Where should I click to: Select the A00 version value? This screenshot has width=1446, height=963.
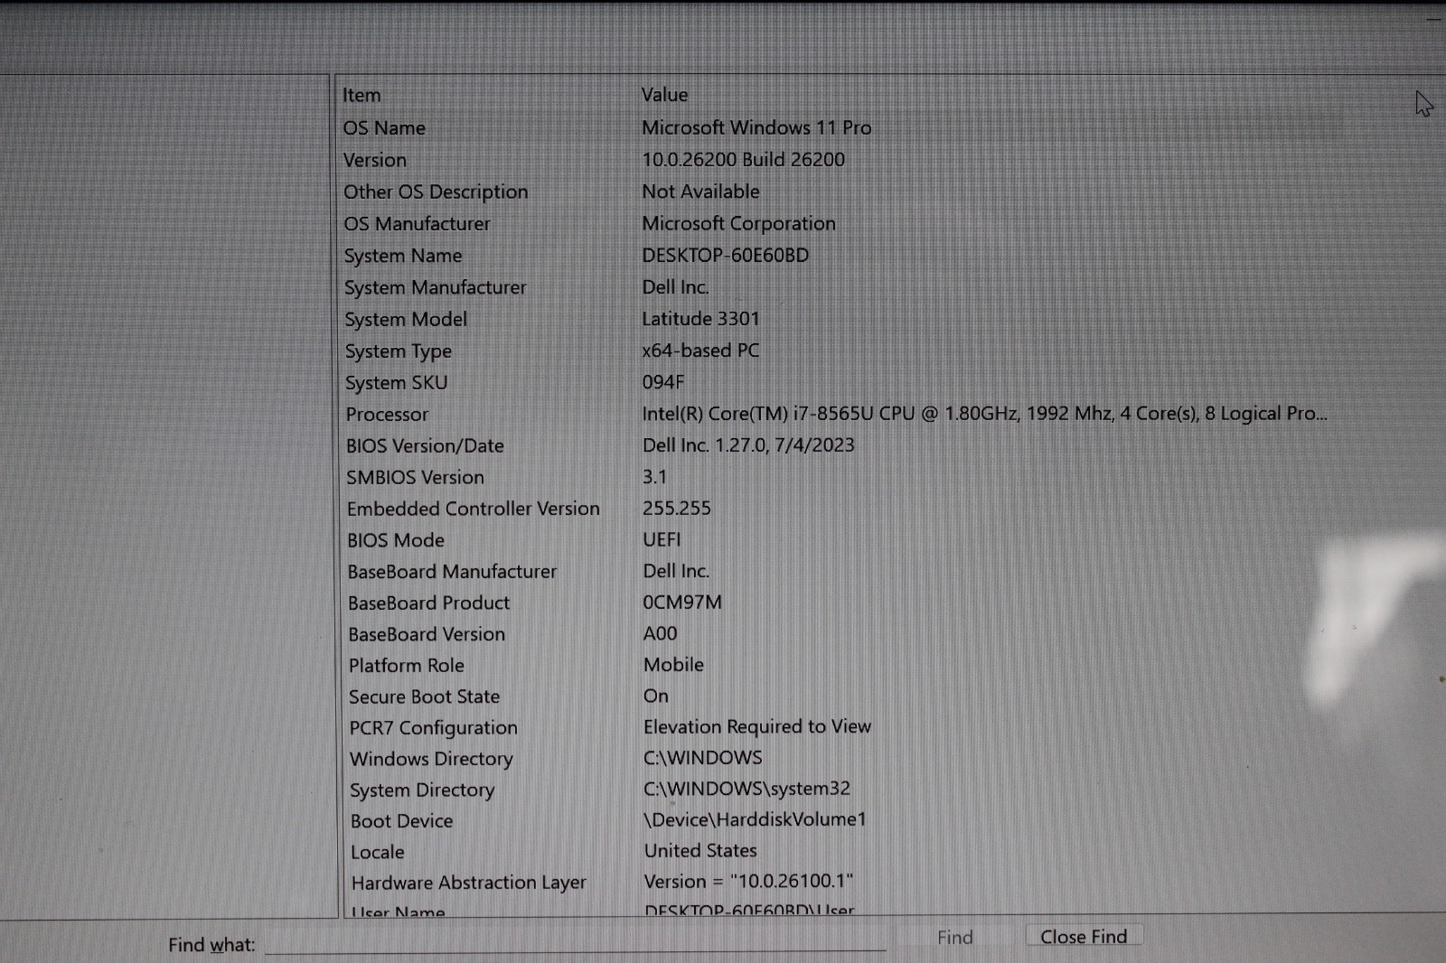pos(660,634)
